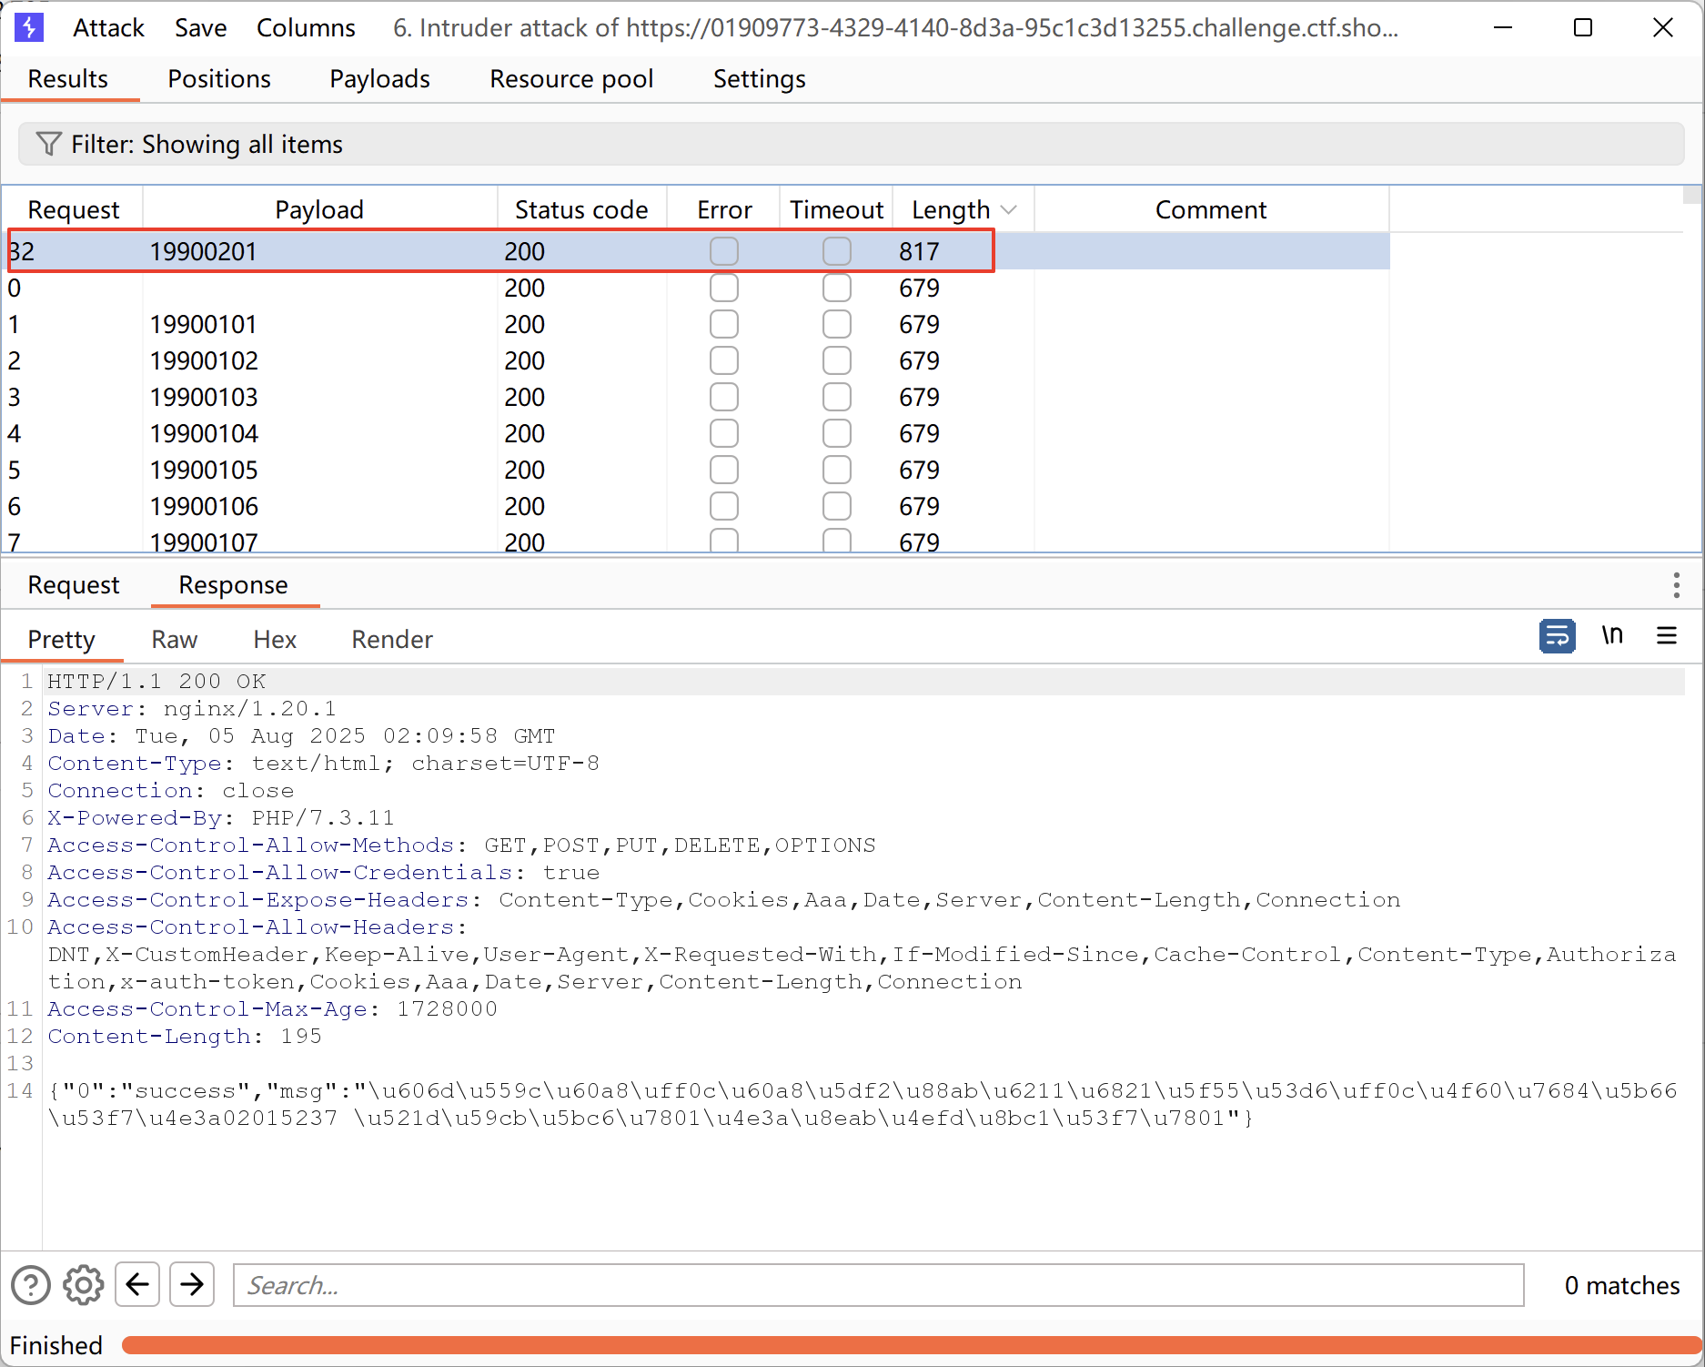Toggle Error checkbox for payload 19900201
The image size is (1705, 1367).
coord(724,251)
